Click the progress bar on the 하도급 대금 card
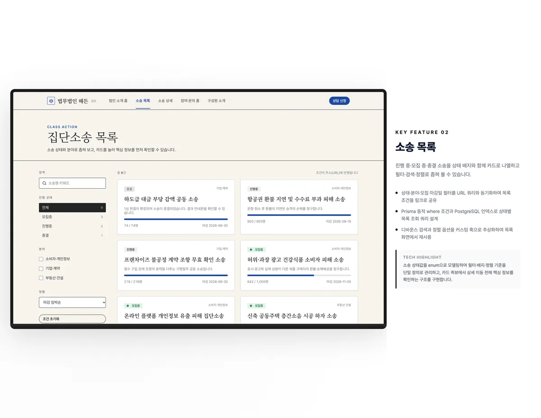 [x=176, y=219]
